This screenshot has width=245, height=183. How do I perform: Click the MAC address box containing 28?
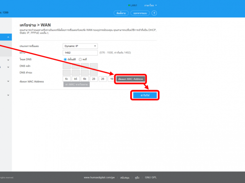click(94, 79)
